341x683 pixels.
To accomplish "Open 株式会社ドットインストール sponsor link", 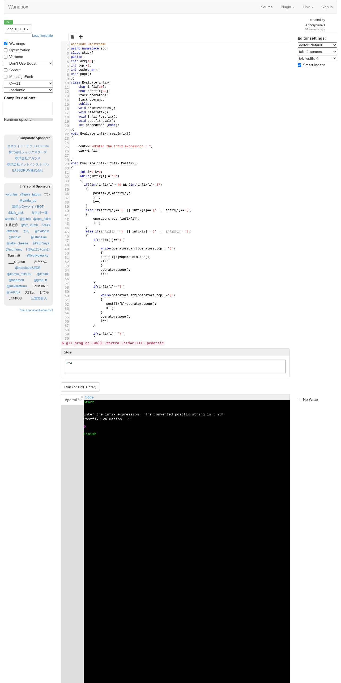I will (28, 164).
